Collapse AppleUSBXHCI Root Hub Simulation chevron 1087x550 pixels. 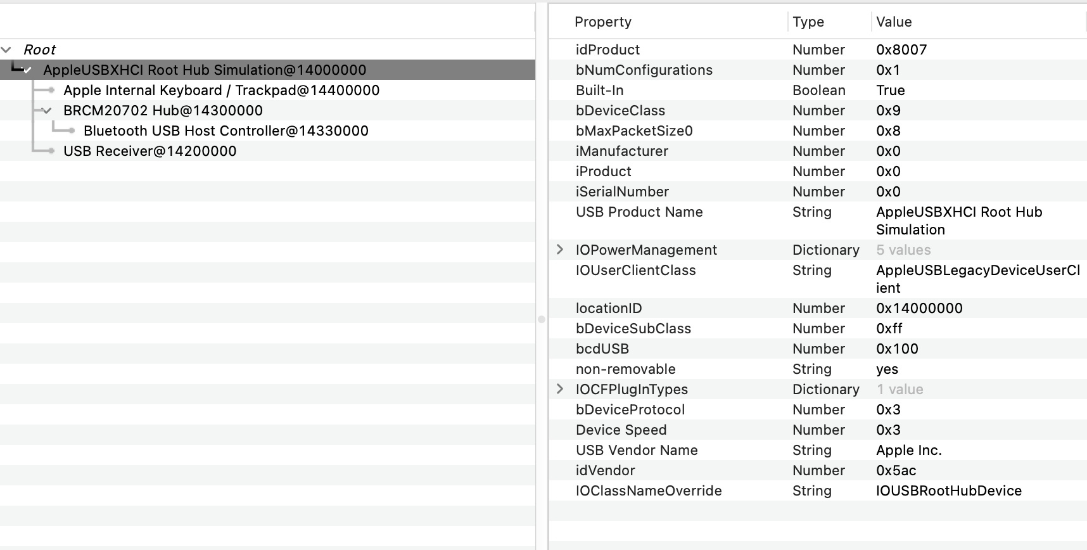tap(27, 70)
